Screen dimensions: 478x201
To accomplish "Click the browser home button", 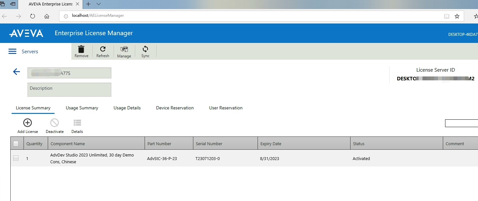I will click(x=47, y=16).
